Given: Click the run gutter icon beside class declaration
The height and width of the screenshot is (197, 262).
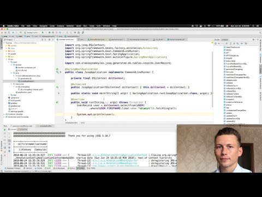Looking at the screenshot, I should (61, 72).
